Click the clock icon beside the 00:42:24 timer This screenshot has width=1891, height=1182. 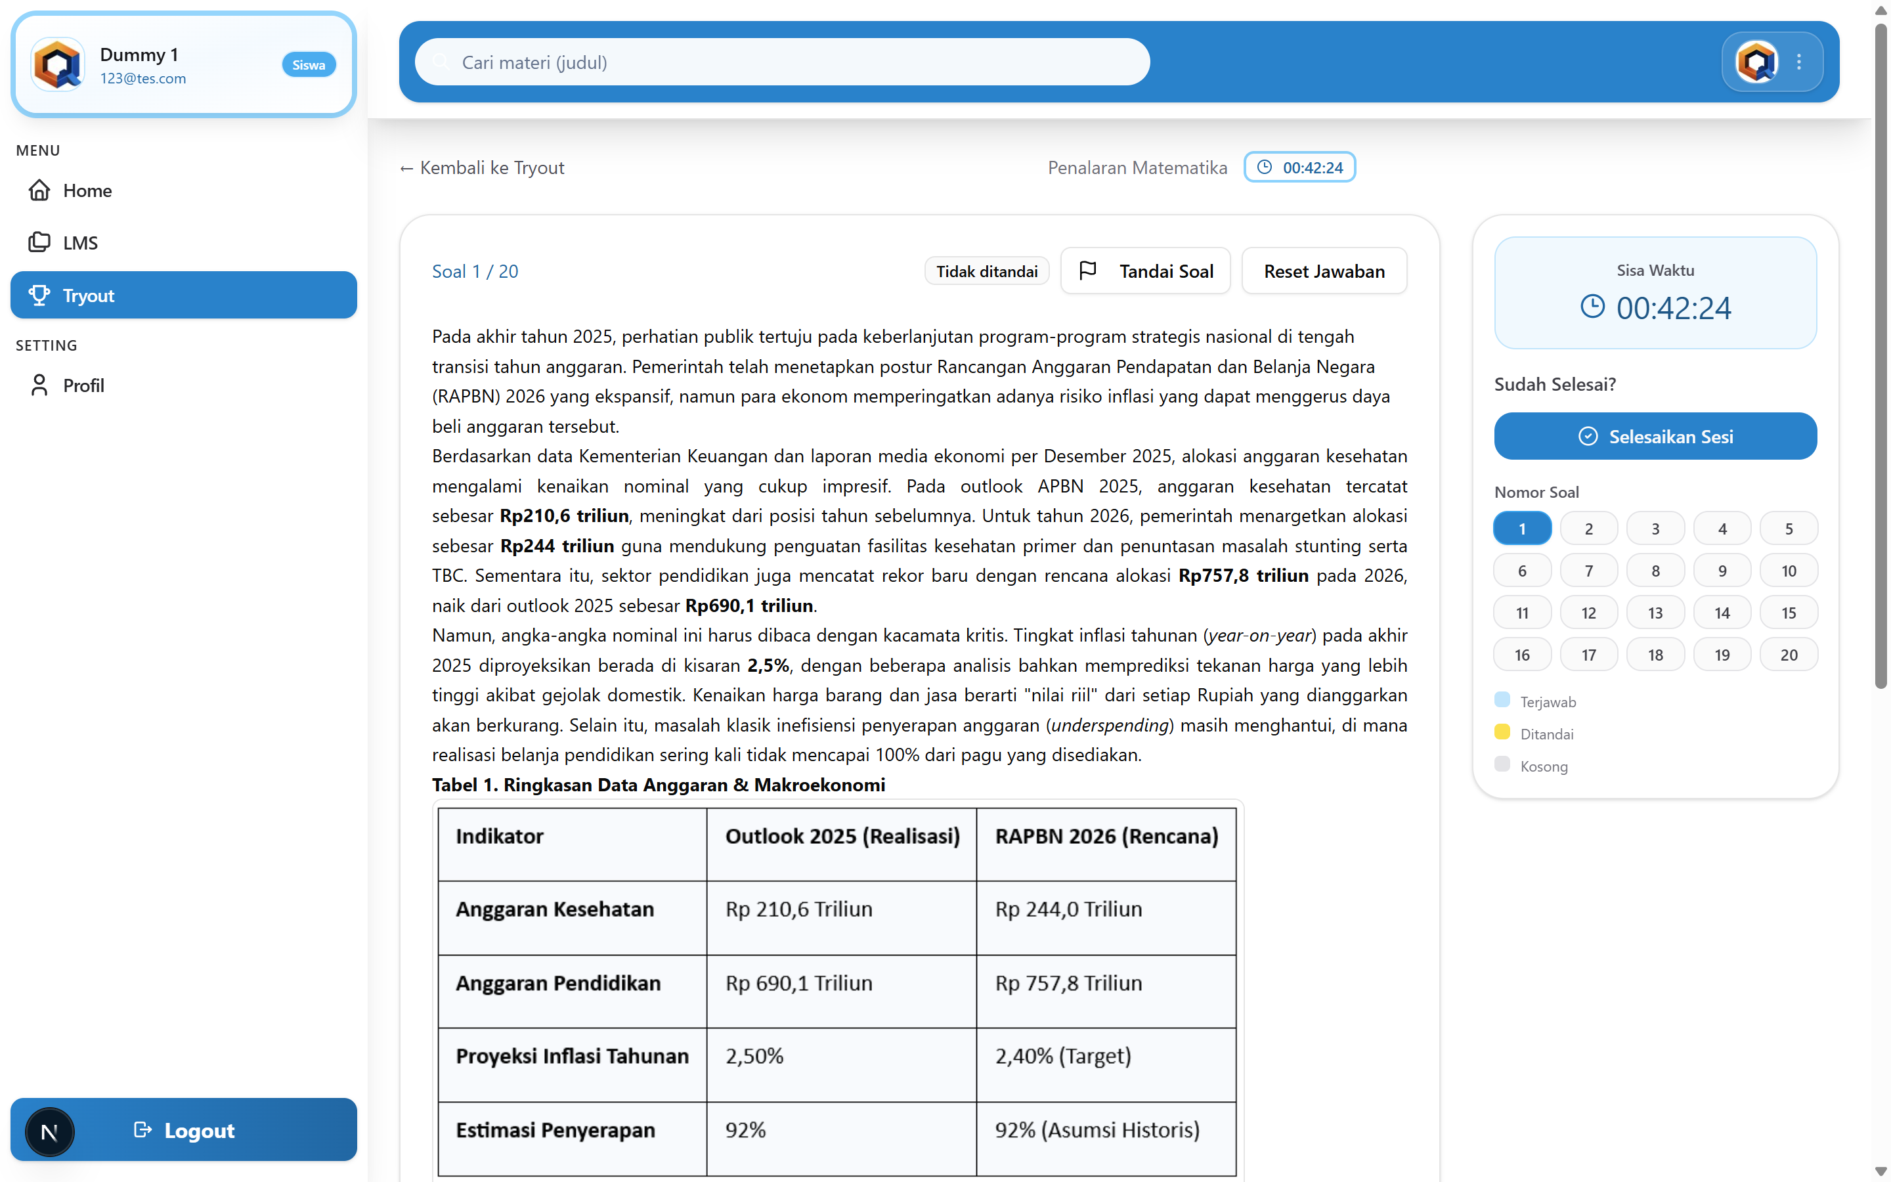point(1265,167)
